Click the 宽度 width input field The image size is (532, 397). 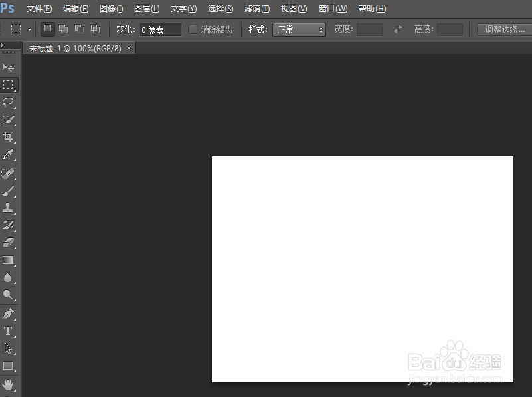tap(369, 29)
